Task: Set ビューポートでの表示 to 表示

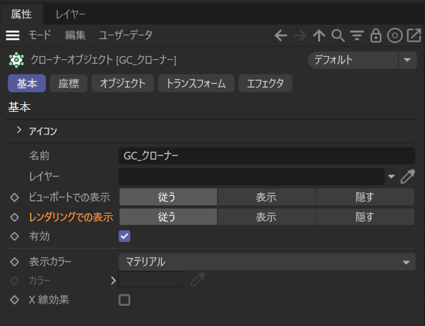Action: coord(266,197)
